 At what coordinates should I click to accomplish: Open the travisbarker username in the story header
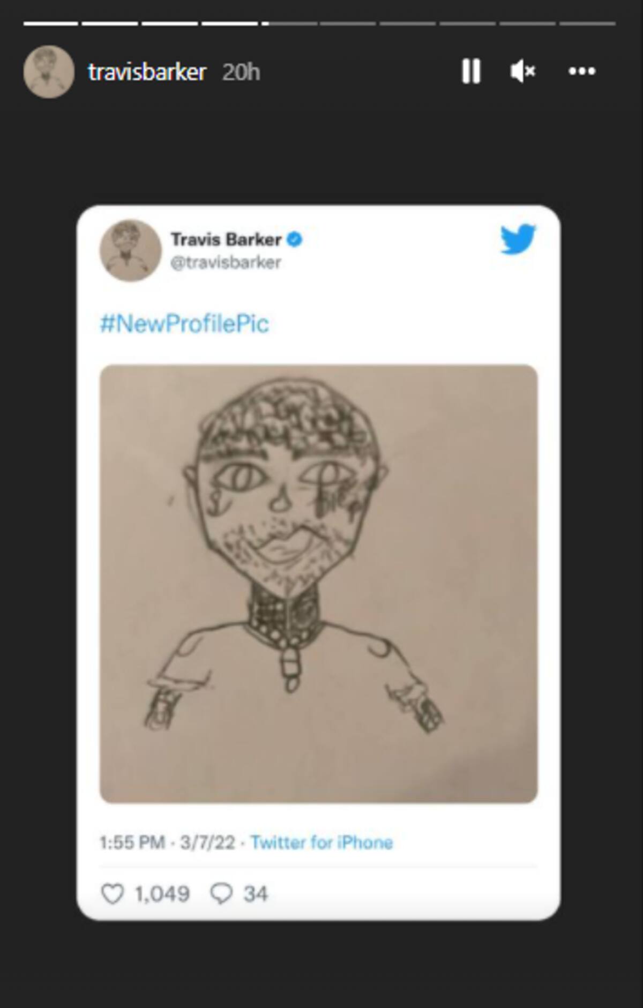coord(147,72)
